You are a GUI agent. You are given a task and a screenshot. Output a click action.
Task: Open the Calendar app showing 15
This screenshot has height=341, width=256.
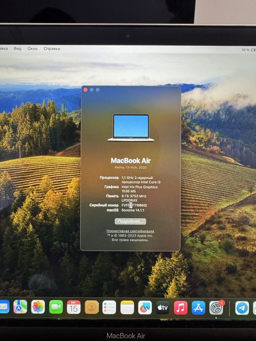pos(74,307)
